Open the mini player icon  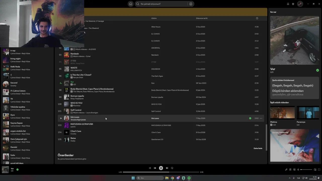[x=315, y=169]
